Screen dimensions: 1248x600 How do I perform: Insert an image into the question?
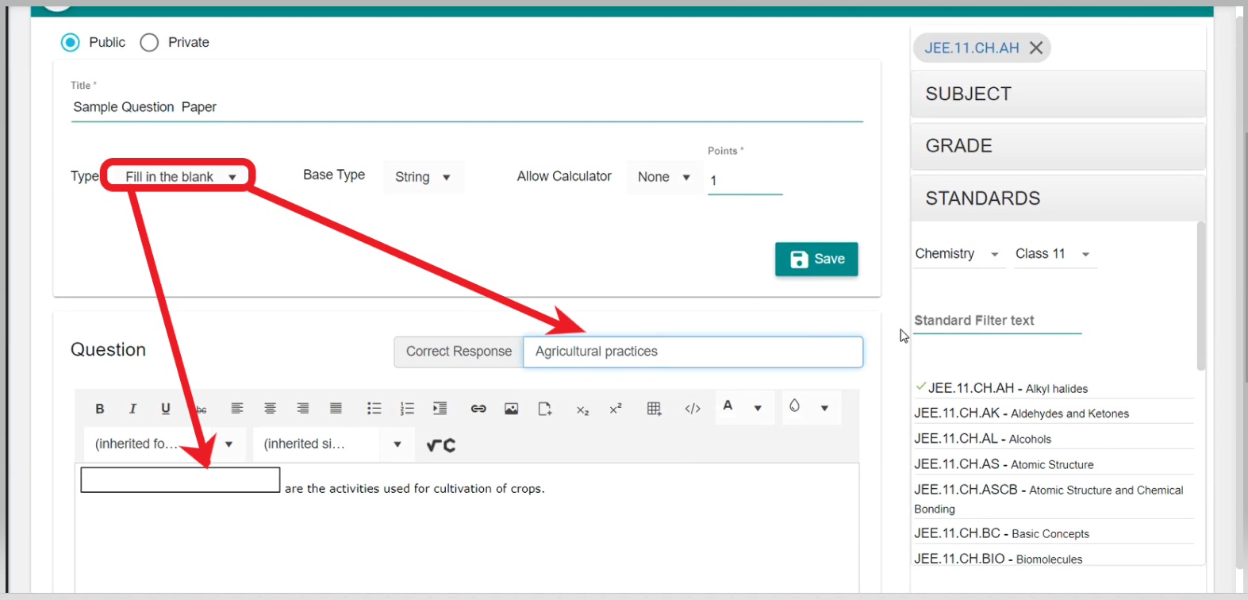512,409
